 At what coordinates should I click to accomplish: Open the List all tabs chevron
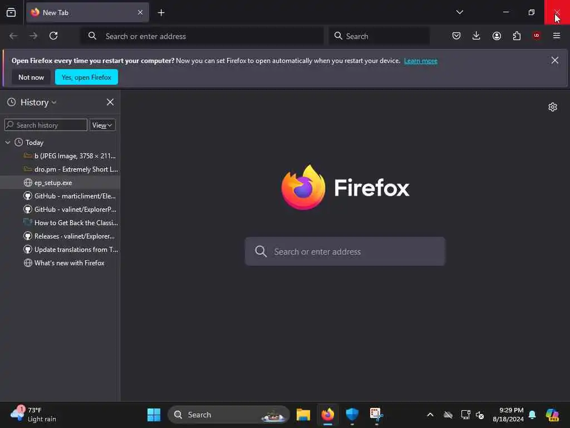click(459, 12)
